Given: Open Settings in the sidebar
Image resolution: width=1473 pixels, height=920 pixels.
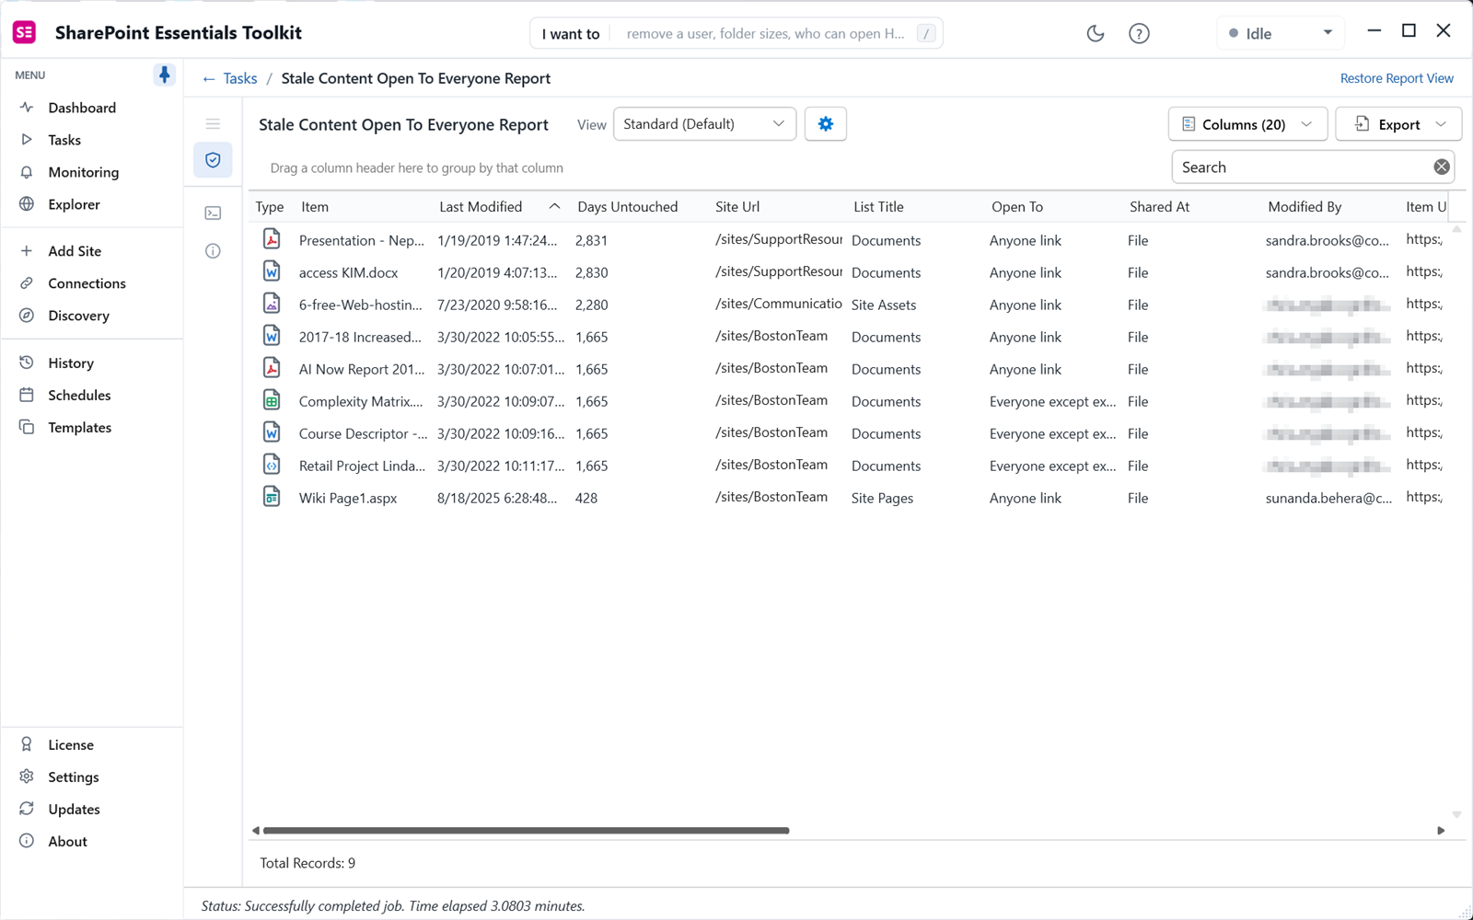Looking at the screenshot, I should pos(73,777).
